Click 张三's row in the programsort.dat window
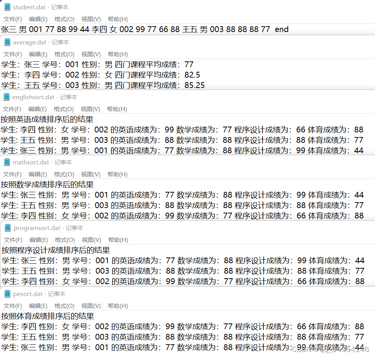Viewport: 375px width, 357px height. tap(183, 261)
